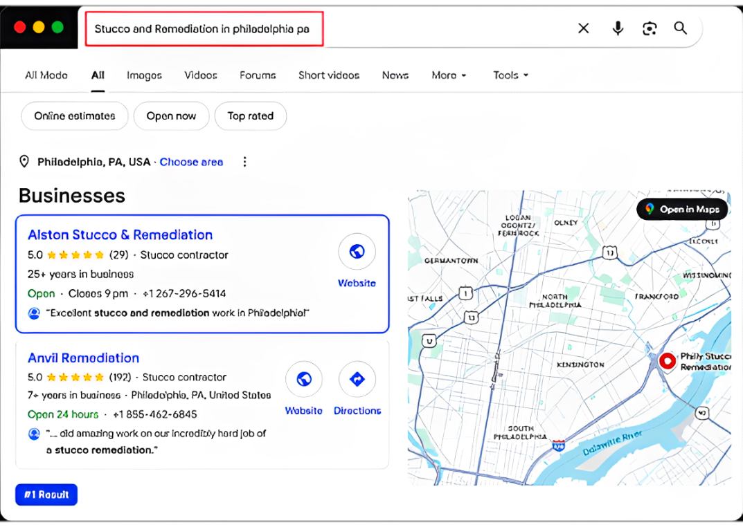This screenshot has height=527, width=743.
Task: Click Alston Stucco five-star rating
Action: pos(75,255)
